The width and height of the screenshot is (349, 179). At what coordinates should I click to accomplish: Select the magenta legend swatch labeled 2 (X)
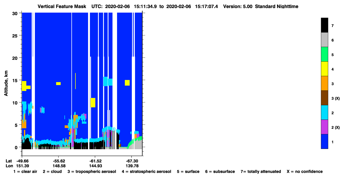point(324,127)
